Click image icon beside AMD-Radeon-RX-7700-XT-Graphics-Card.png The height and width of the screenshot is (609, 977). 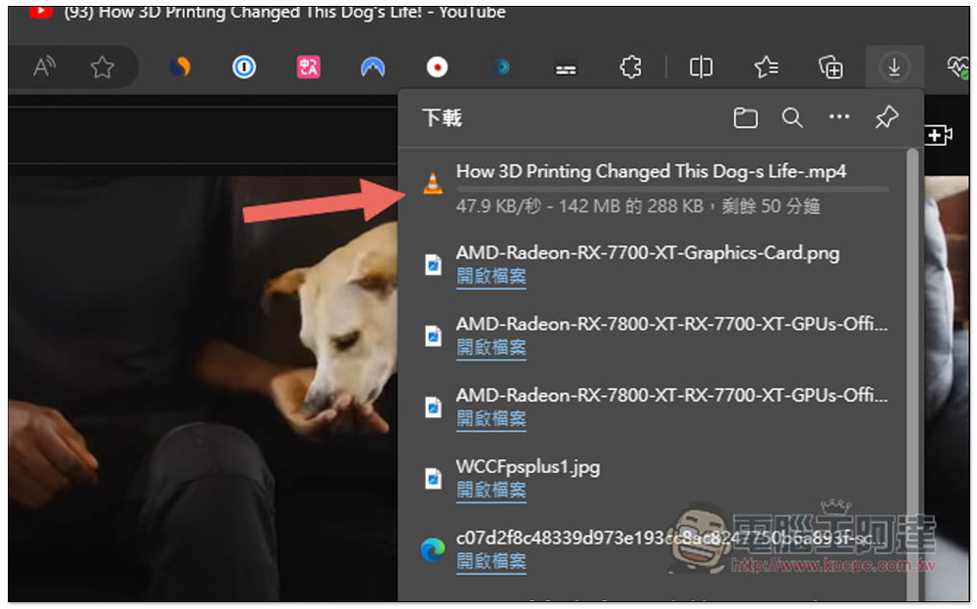[433, 264]
